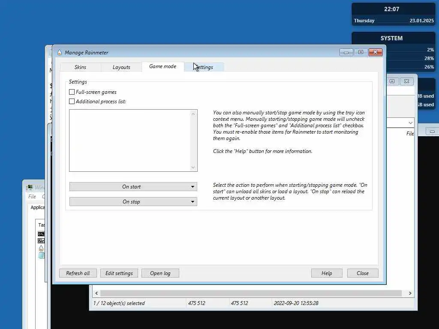
Task: Click the Applications tab in Task Manager
Action: [x=38, y=207]
